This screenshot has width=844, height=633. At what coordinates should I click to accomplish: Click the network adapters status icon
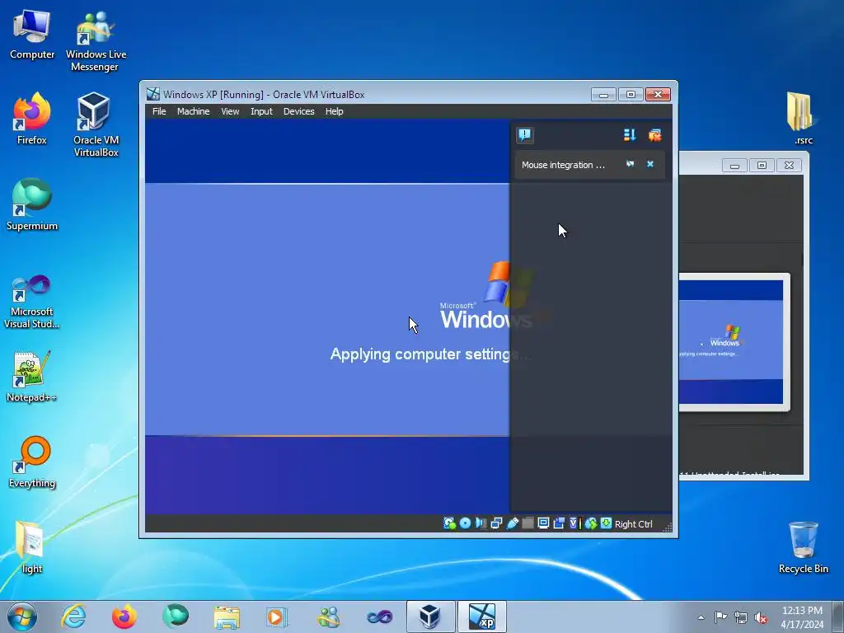point(496,523)
